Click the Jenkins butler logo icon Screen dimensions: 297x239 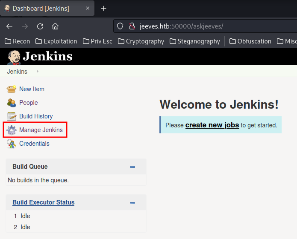14,57
